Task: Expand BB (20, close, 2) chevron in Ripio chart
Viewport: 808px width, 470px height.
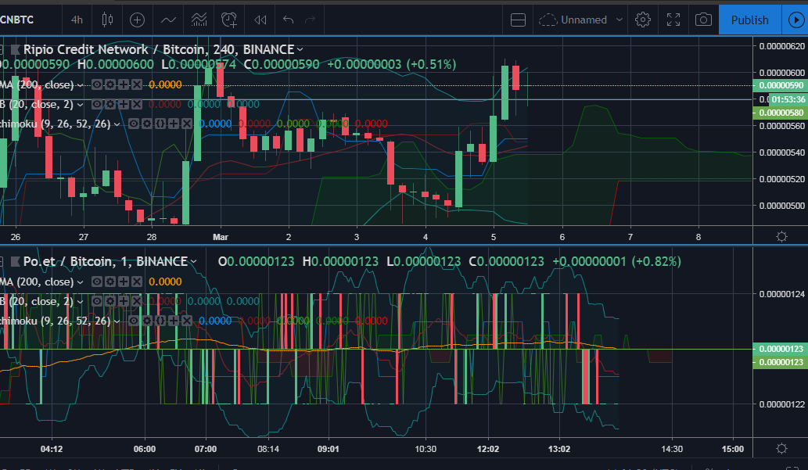Action: tap(80, 105)
